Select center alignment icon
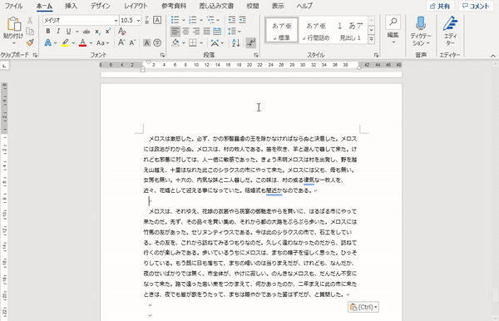This screenshot has height=321, width=499. pos(185,31)
